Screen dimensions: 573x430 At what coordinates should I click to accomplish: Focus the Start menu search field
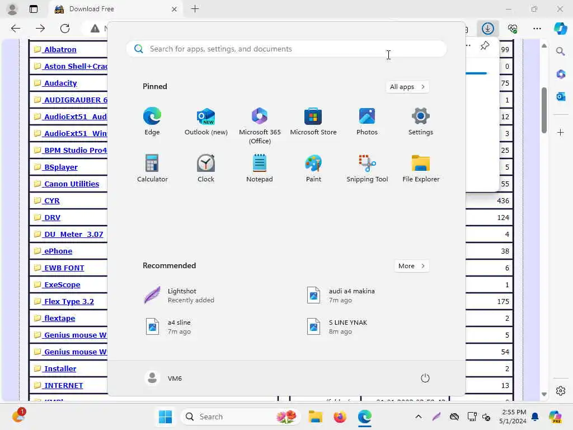(x=286, y=49)
